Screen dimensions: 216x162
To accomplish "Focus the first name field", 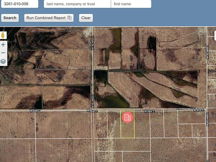I will click(x=131, y=4).
